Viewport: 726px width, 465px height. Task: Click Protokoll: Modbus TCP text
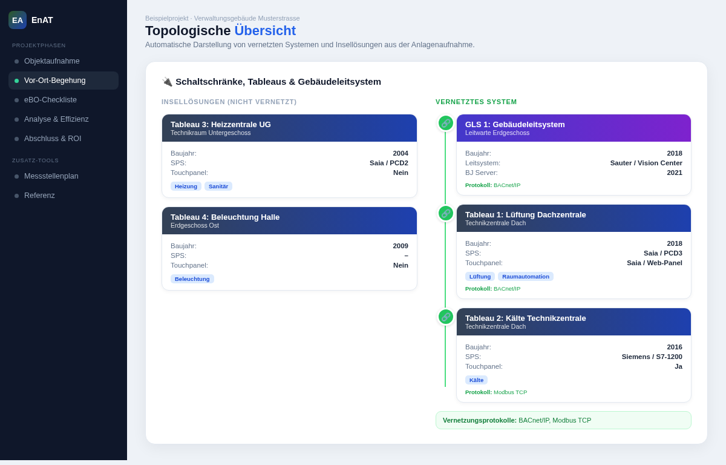click(x=496, y=392)
